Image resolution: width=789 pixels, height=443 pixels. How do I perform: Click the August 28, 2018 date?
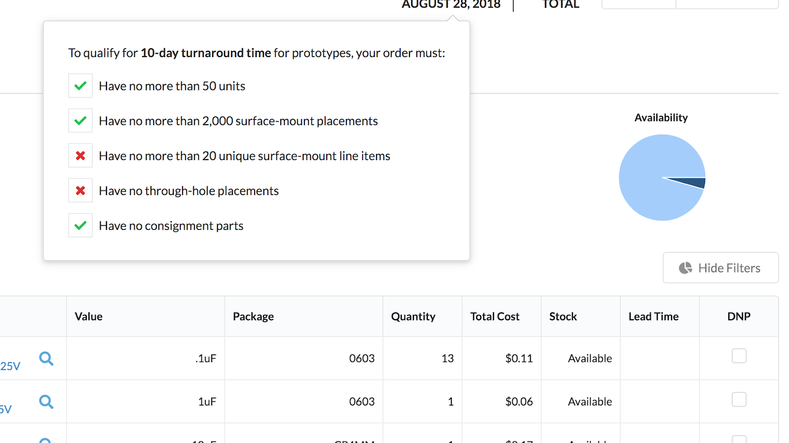tap(451, 4)
